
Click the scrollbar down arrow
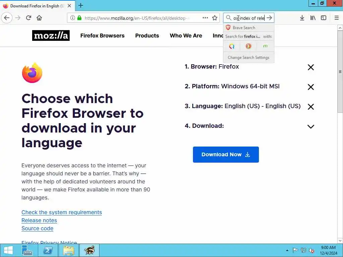pos(340,241)
